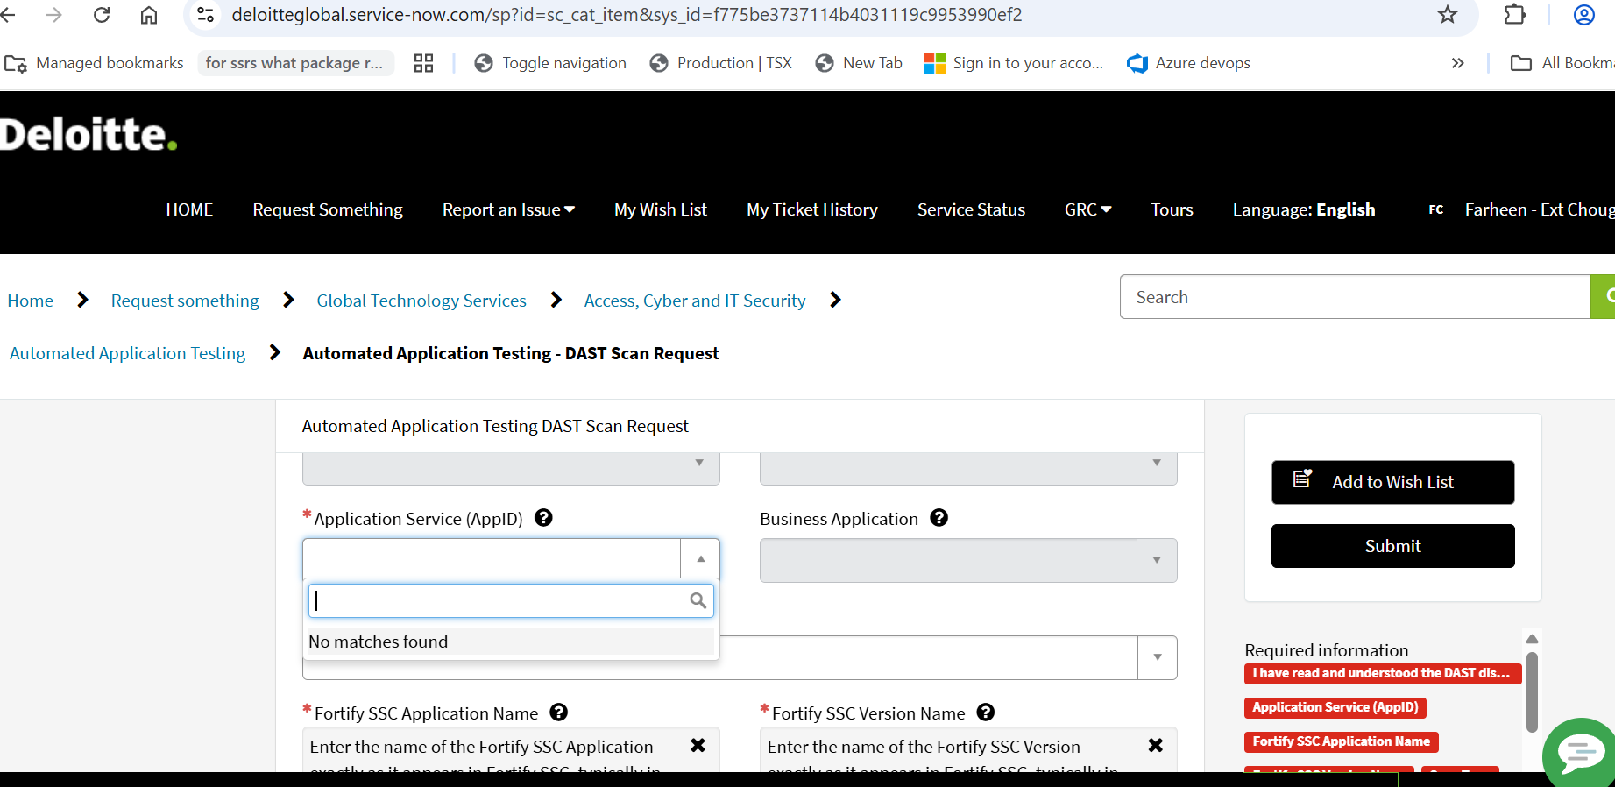This screenshot has width=1615, height=787.
Task: Clear the Fortify SSC Application Name field
Action: [x=698, y=745]
